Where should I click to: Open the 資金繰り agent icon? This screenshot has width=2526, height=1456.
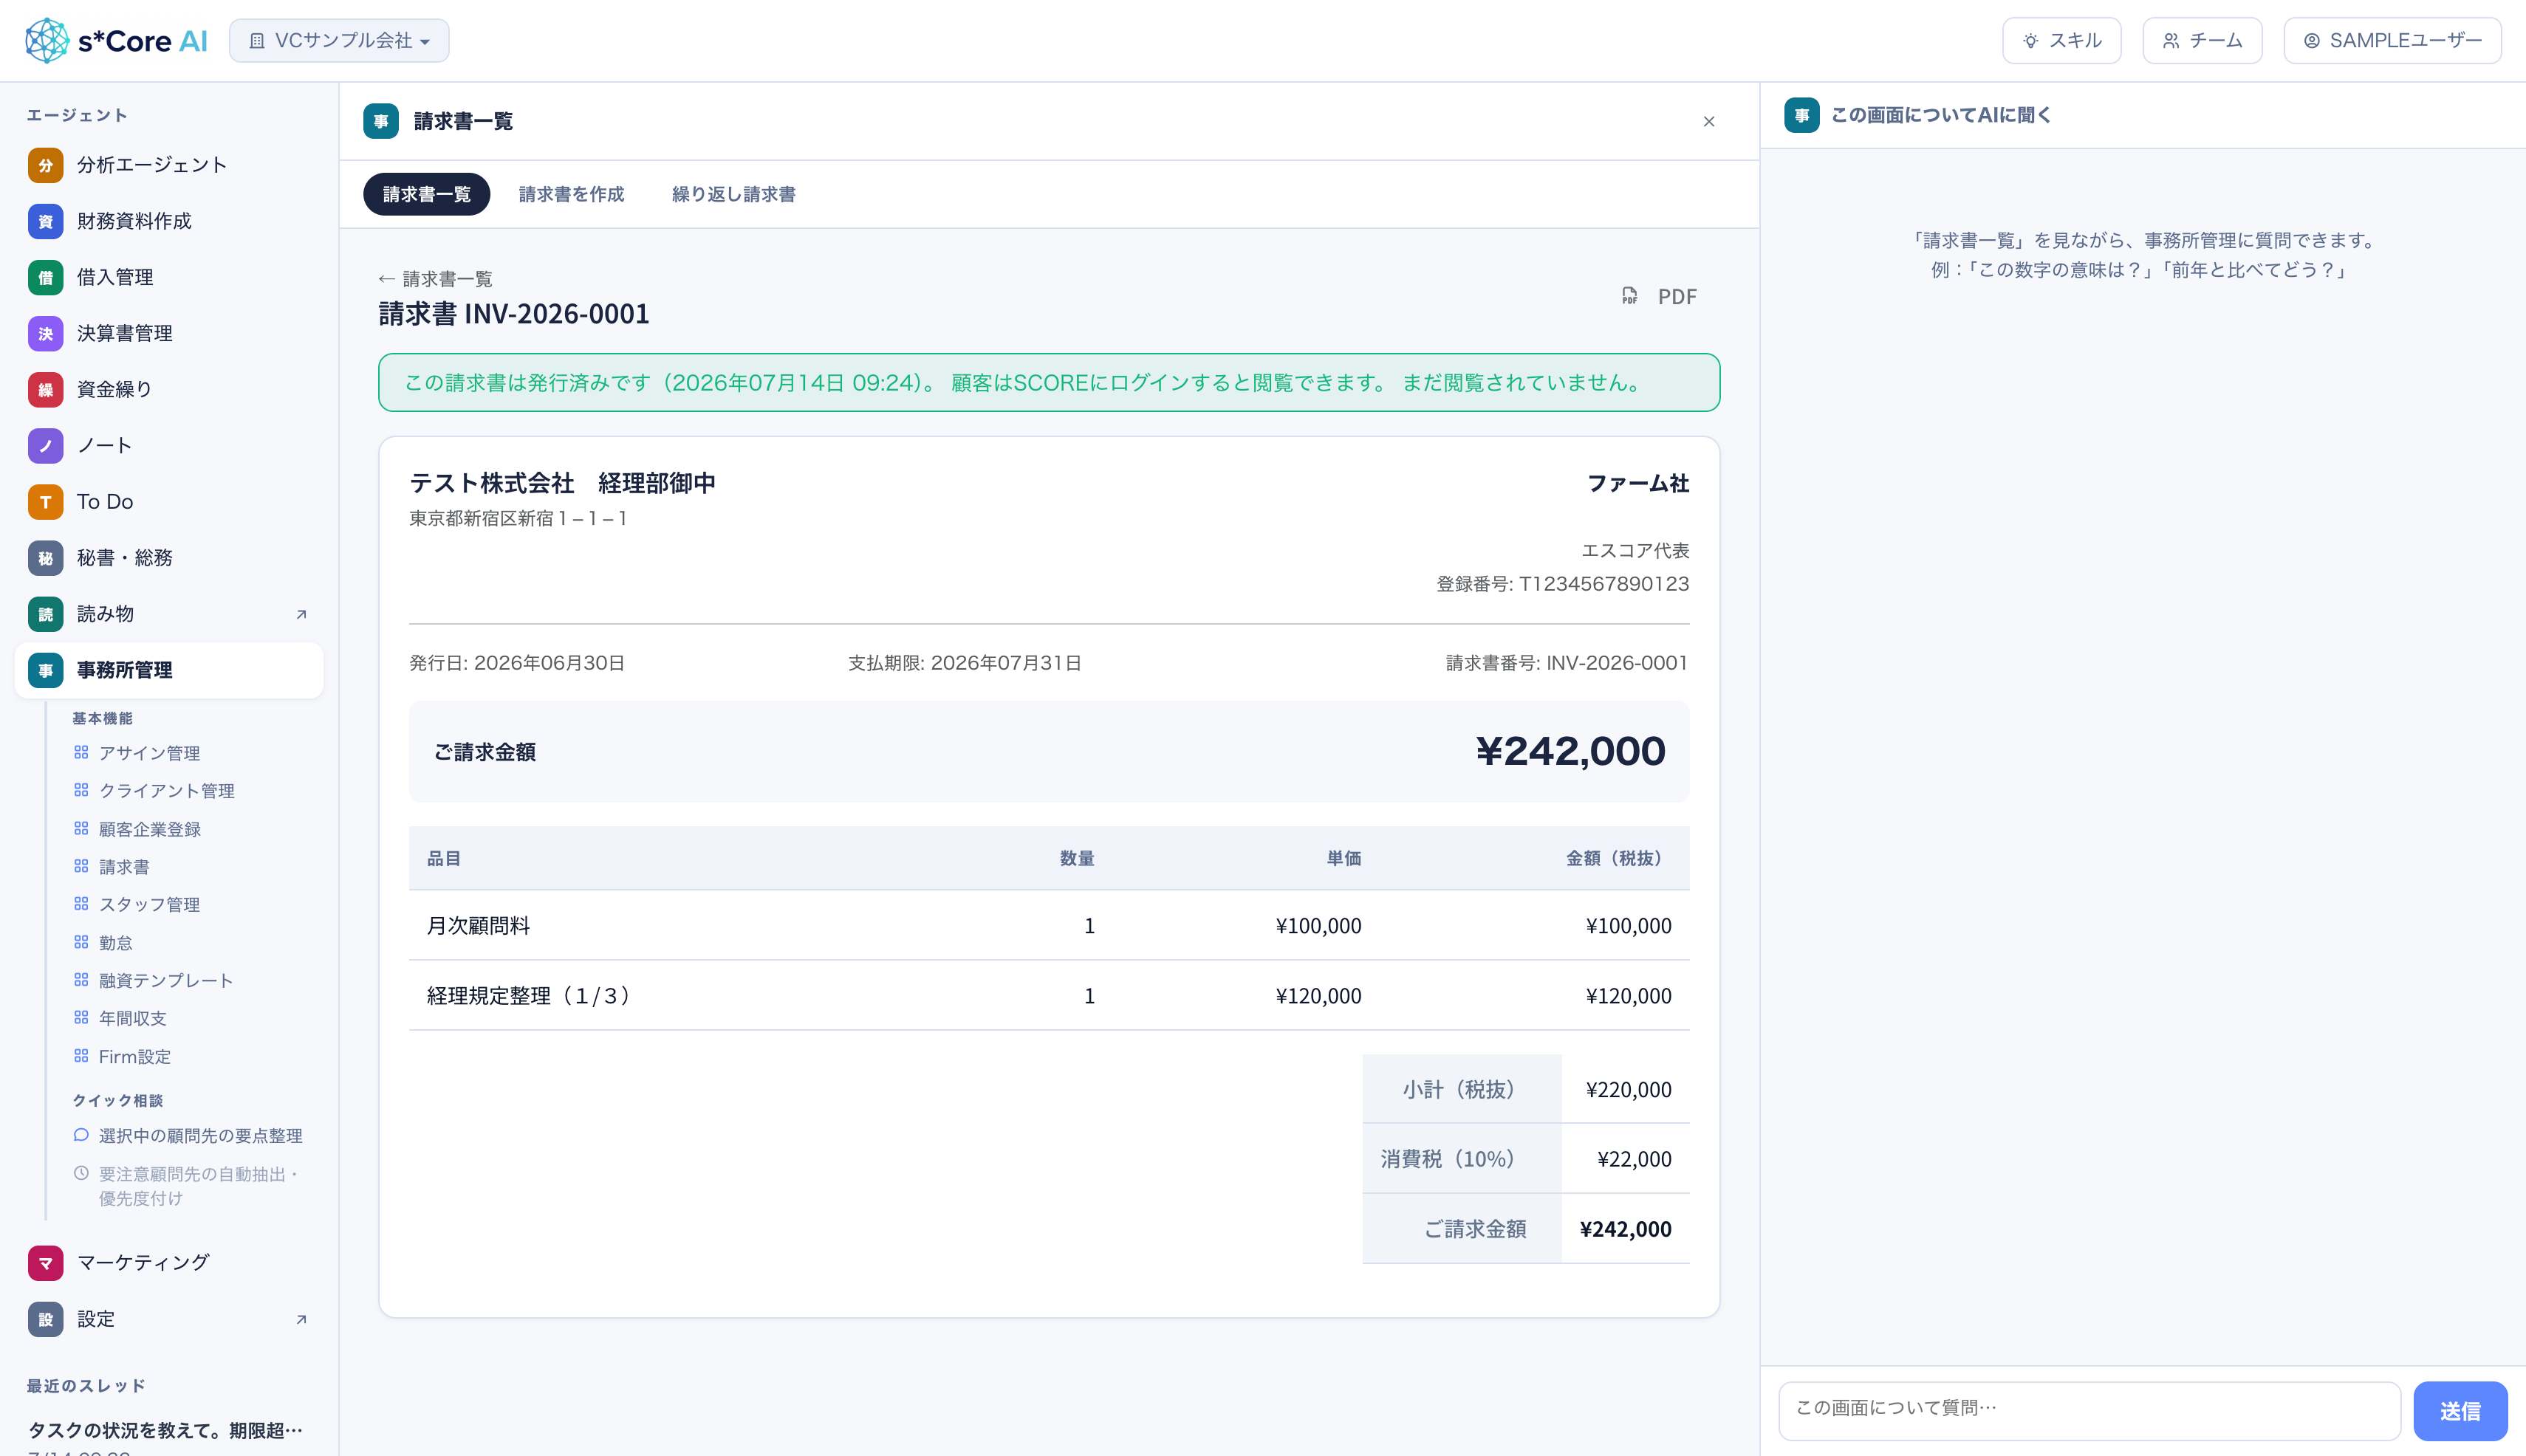(45, 389)
